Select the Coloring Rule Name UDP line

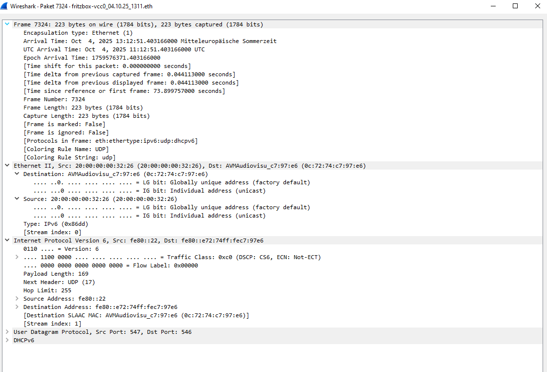point(66,149)
